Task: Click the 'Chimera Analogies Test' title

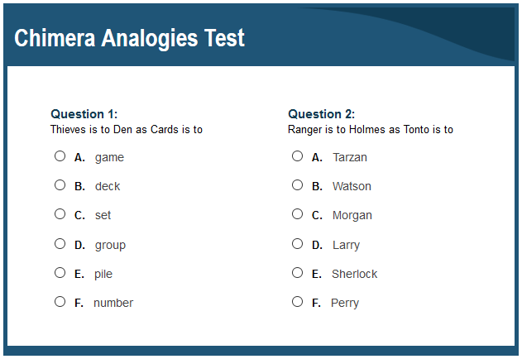Action: 130,38
